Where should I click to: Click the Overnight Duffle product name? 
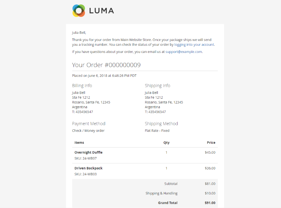point(88,152)
